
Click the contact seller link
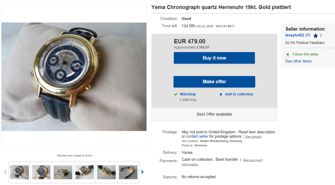point(197,136)
